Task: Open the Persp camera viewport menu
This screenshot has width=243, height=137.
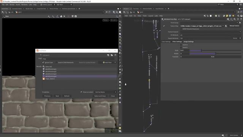Action: (x=106, y=20)
